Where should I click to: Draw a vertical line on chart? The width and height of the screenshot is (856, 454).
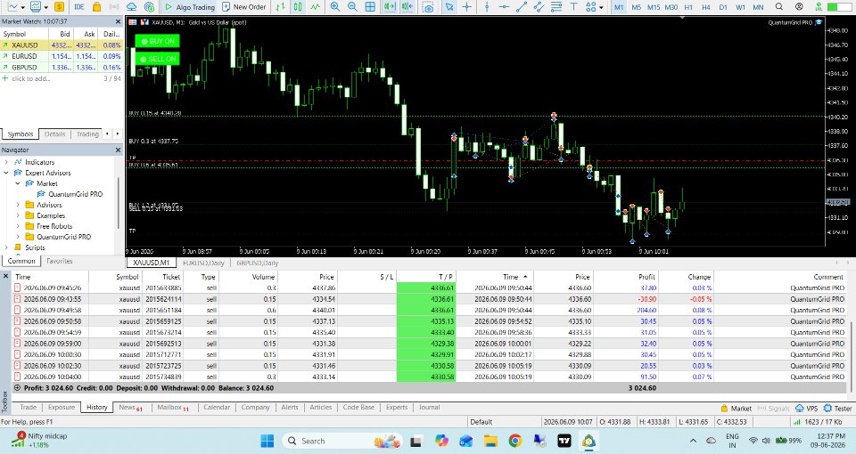pyautogui.click(x=487, y=7)
